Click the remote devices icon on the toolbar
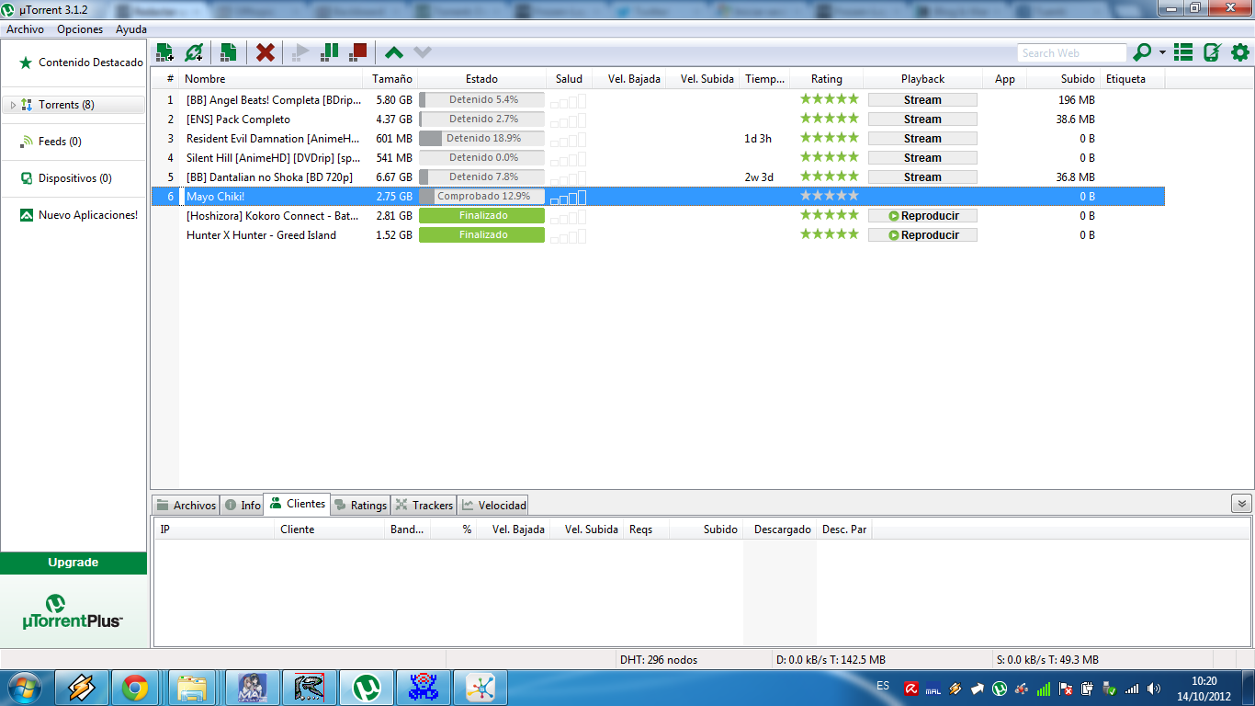The height and width of the screenshot is (706, 1255). [1213, 52]
